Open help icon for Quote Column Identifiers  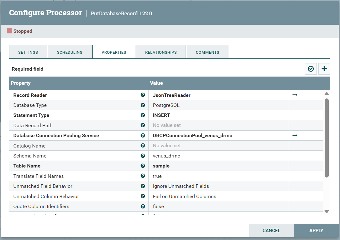(x=143, y=206)
